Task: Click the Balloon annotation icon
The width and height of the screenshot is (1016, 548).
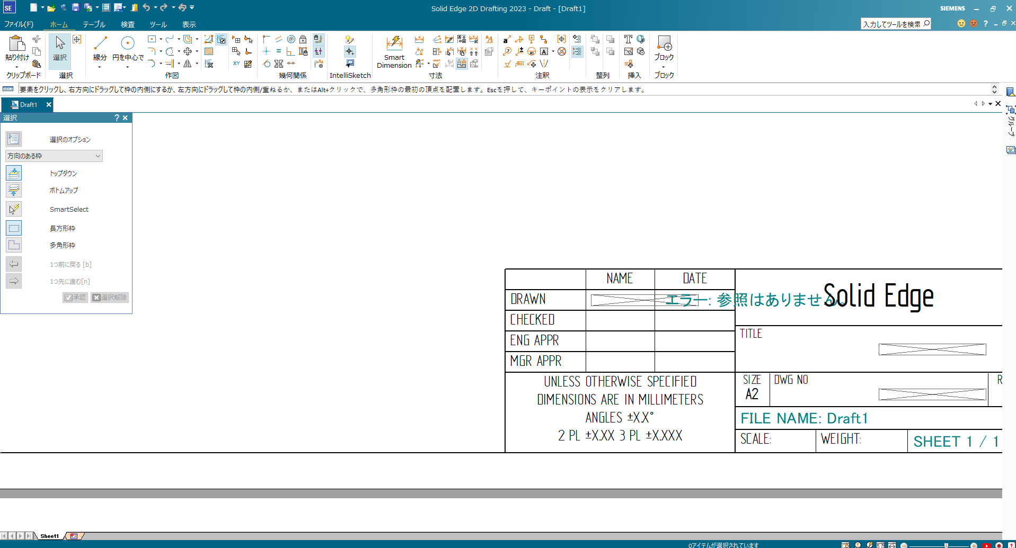Action: pyautogui.click(x=507, y=51)
